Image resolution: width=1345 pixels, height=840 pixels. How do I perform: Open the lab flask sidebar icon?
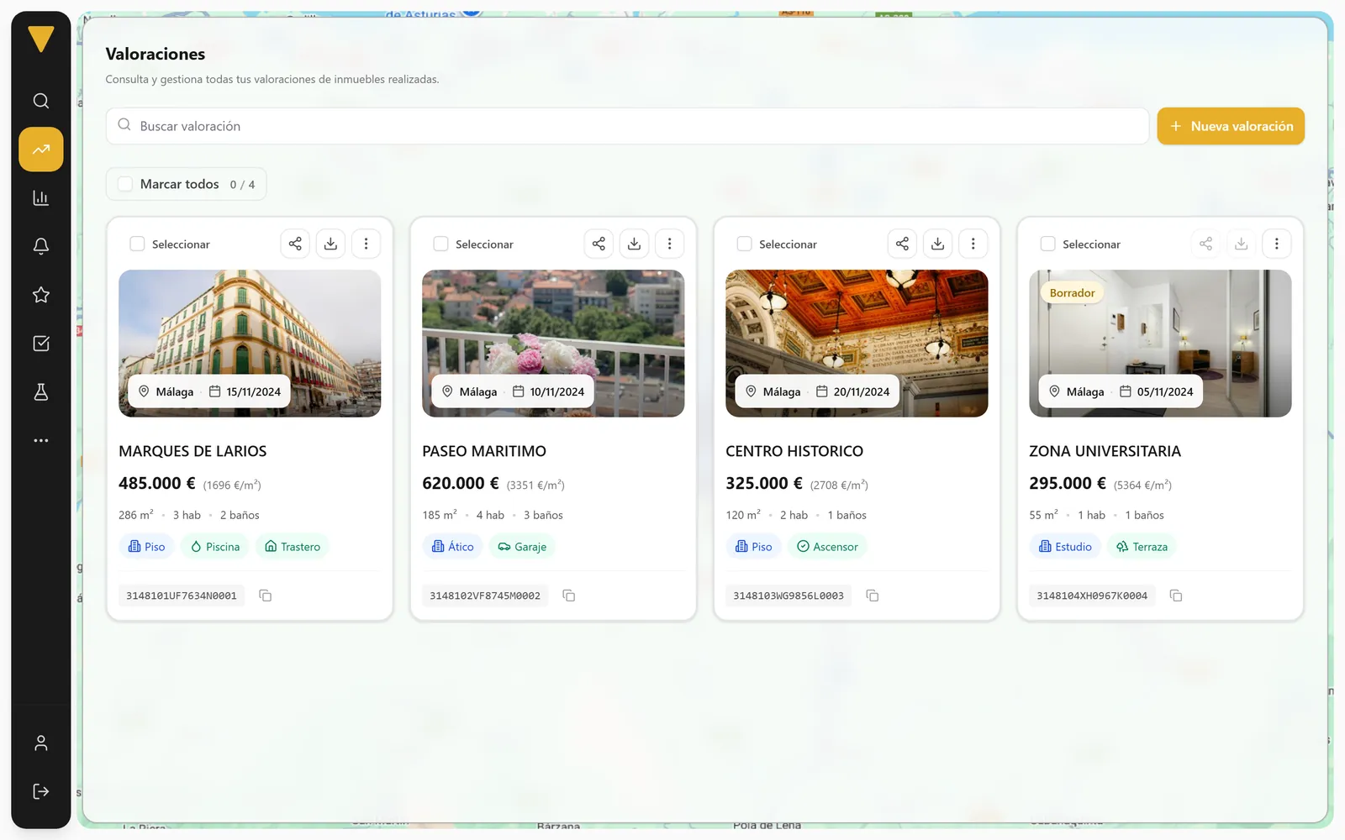[40, 392]
